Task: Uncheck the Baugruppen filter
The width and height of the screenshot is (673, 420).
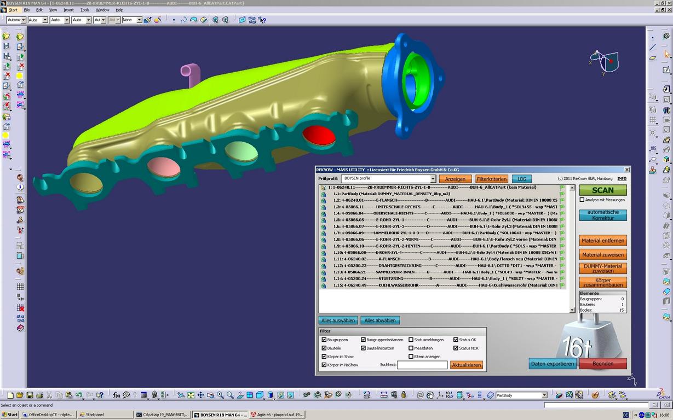Action: click(324, 340)
